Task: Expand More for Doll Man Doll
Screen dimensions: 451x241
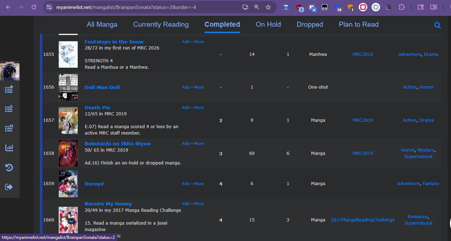Action: coord(199,87)
